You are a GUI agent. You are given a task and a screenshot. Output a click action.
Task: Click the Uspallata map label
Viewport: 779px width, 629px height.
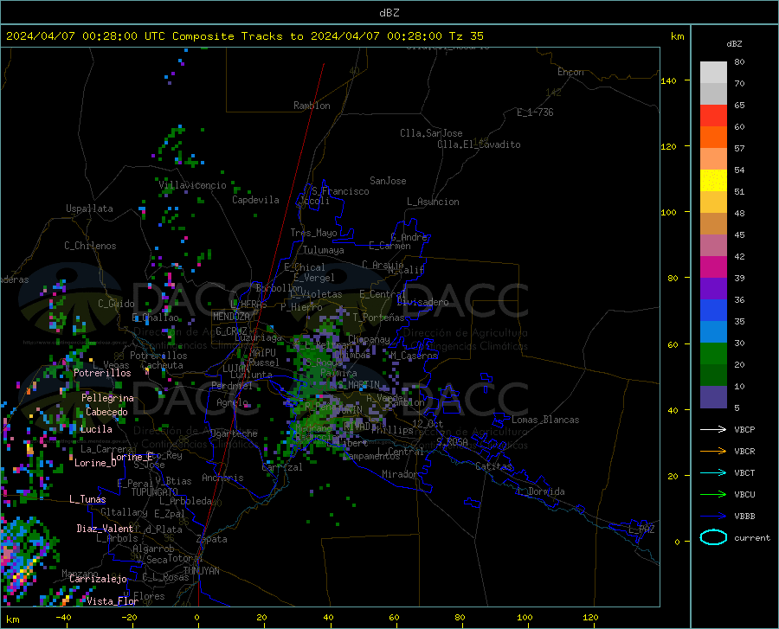coord(89,209)
